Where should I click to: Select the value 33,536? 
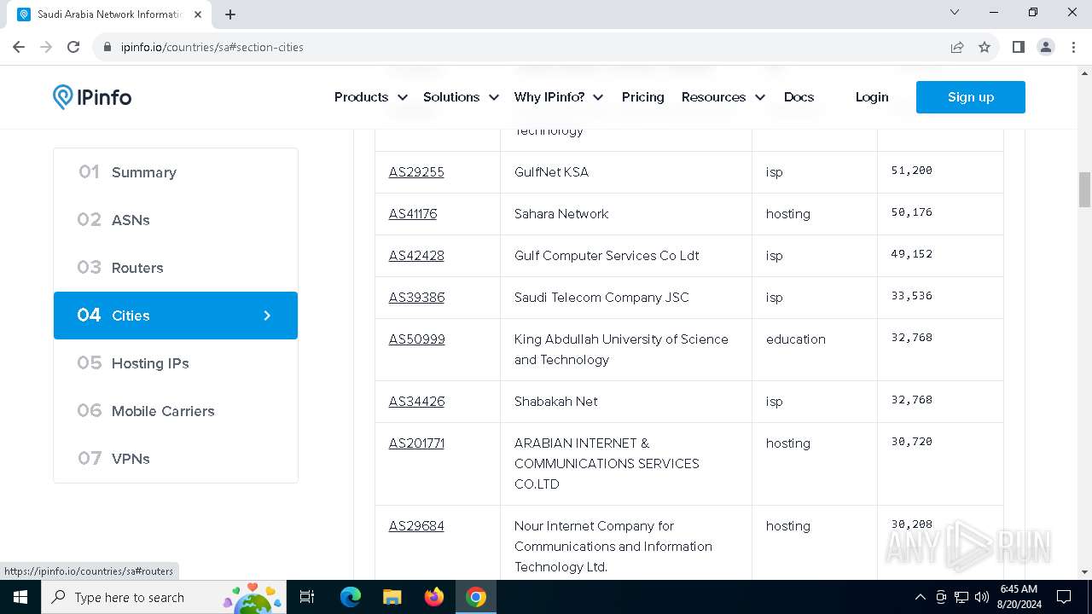point(912,296)
